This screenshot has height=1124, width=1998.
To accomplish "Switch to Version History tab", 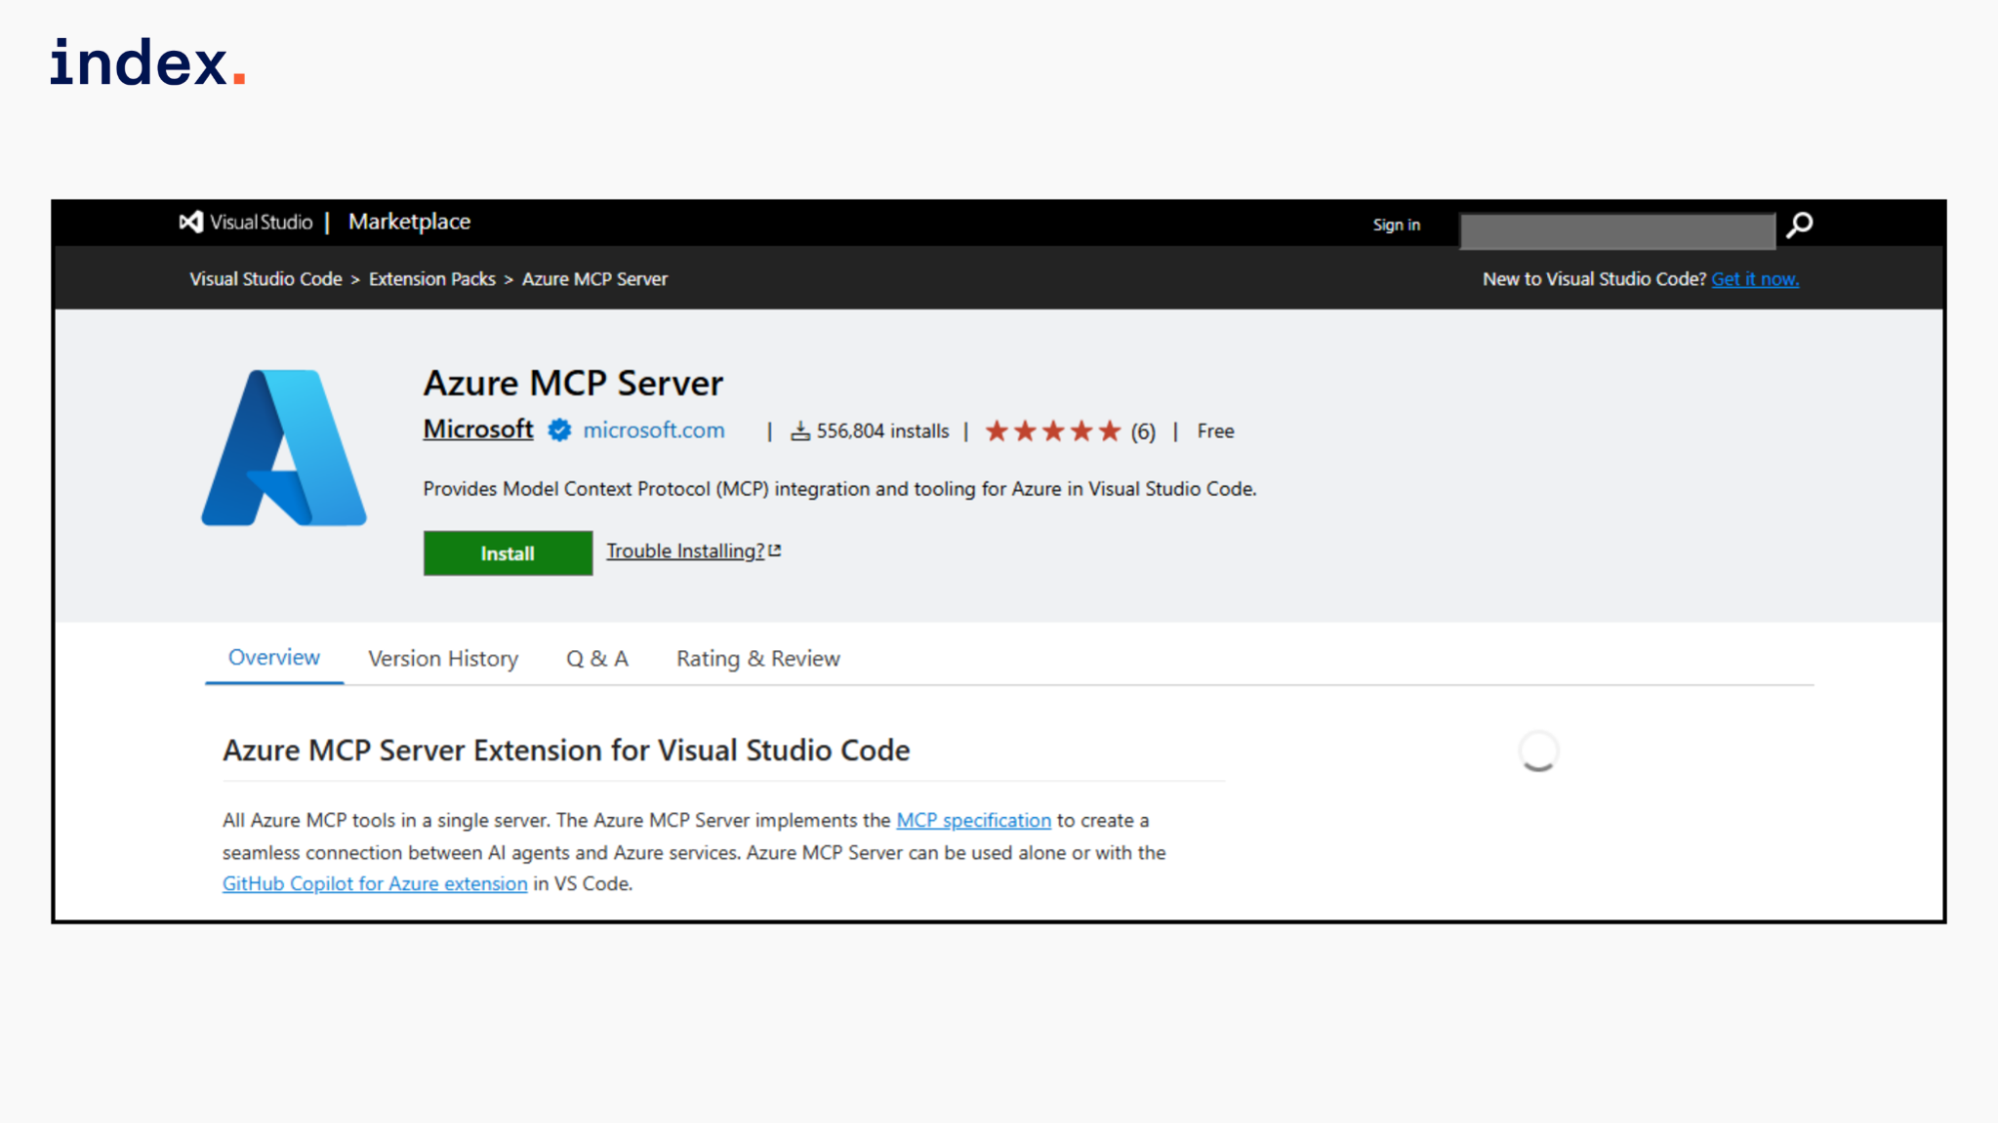I will click(443, 658).
